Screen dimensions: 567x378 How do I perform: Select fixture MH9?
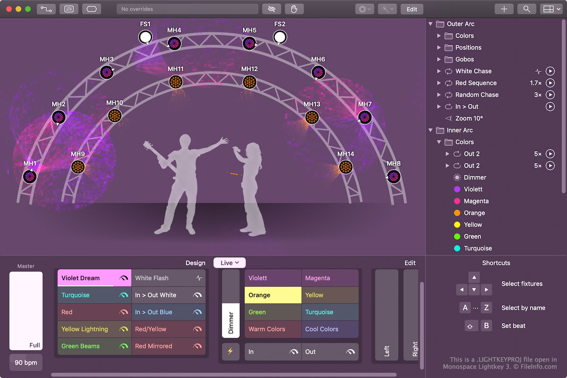coord(78,167)
